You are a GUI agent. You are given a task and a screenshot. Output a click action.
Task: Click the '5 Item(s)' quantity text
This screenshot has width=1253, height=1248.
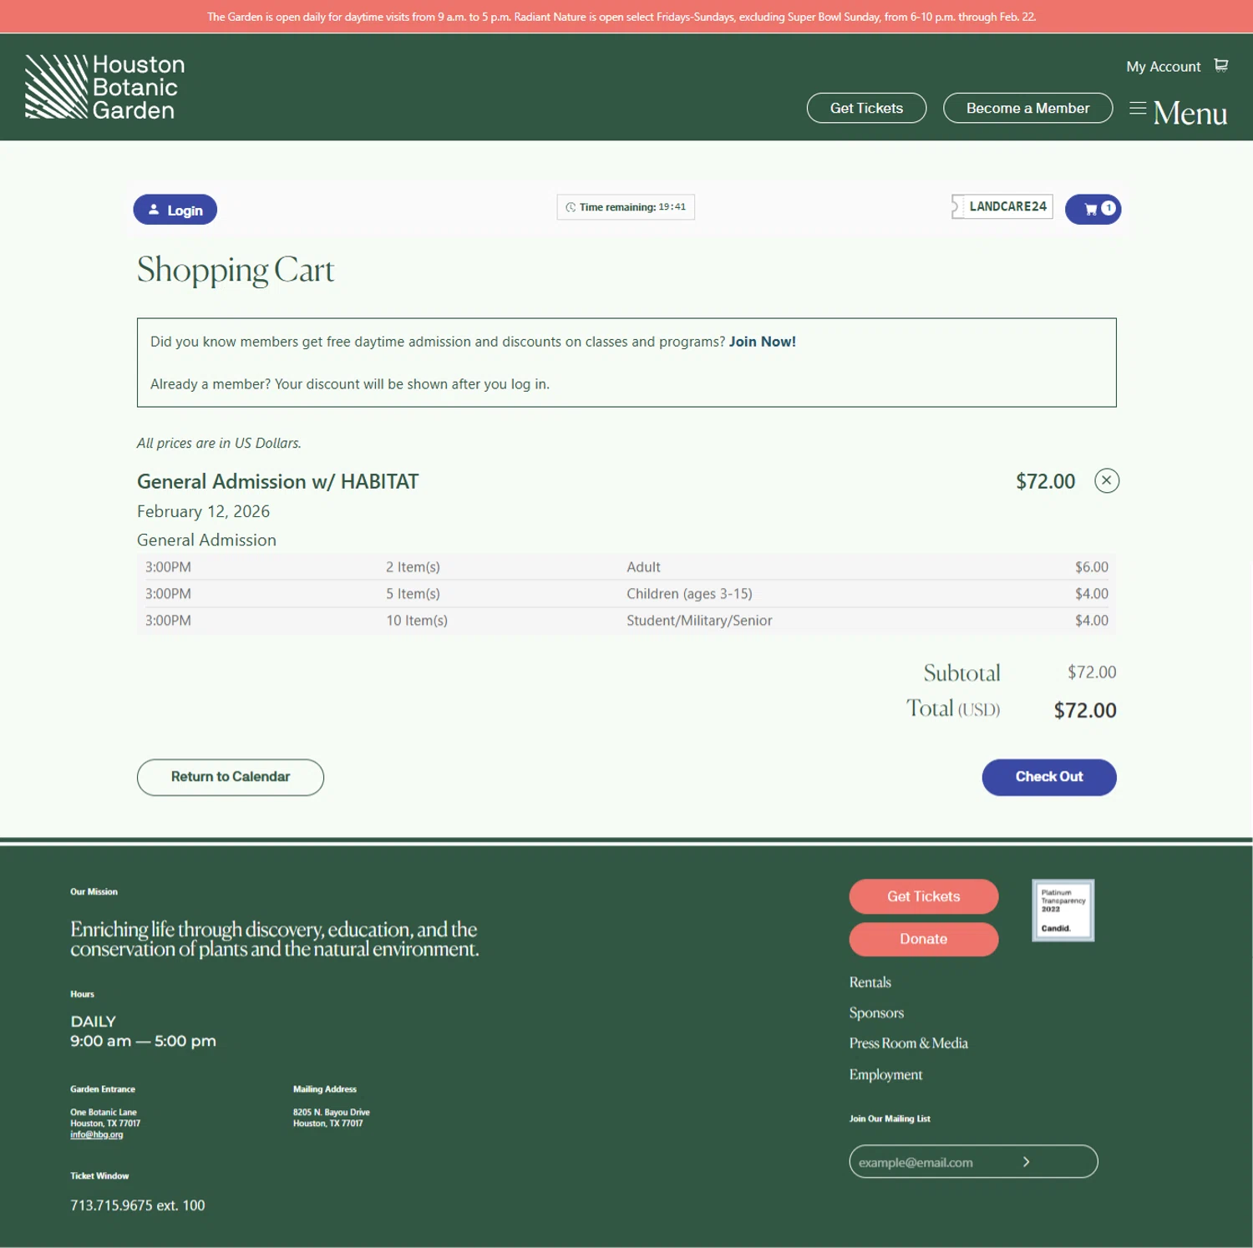tap(413, 594)
